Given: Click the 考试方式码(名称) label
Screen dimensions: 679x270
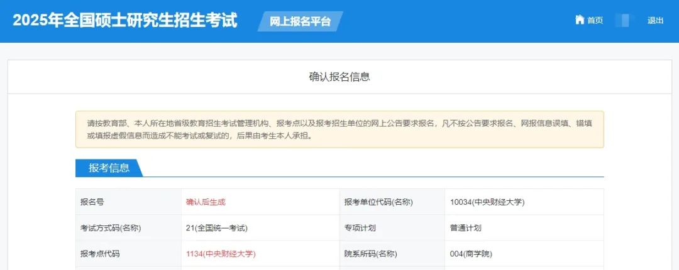Looking at the screenshot, I should click(111, 228).
